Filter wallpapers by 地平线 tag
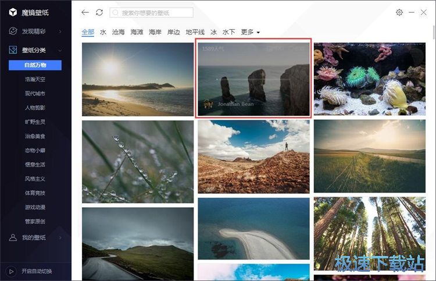 click(195, 32)
